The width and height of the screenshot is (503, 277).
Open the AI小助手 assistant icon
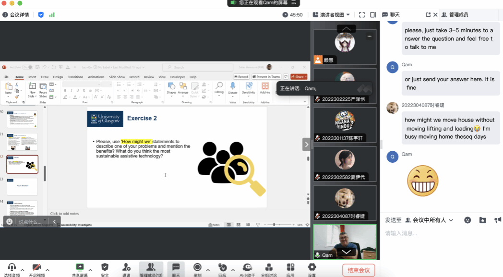pyautogui.click(x=247, y=267)
